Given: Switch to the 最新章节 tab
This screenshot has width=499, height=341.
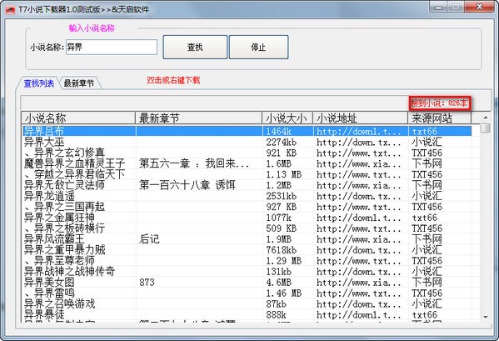Looking at the screenshot, I should pyautogui.click(x=79, y=83).
